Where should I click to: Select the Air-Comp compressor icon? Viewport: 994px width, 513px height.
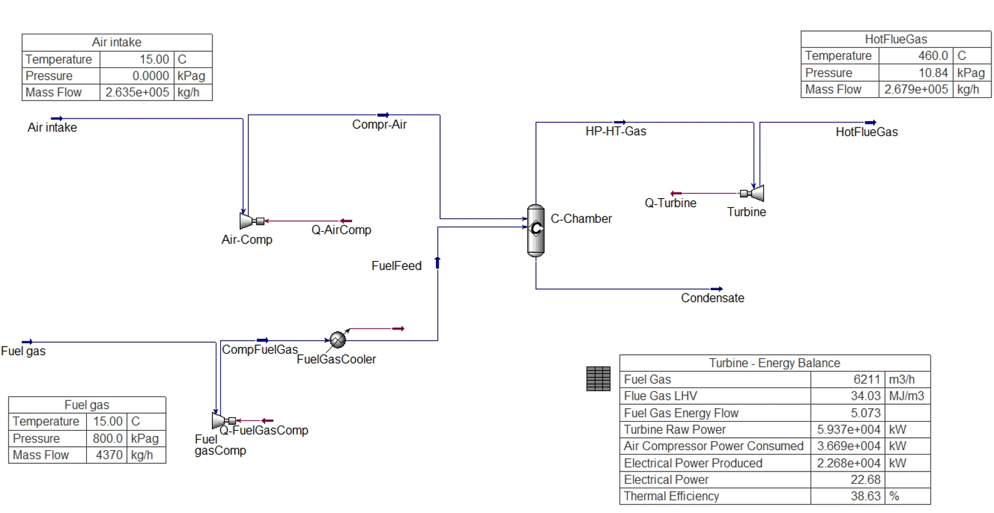(251, 221)
